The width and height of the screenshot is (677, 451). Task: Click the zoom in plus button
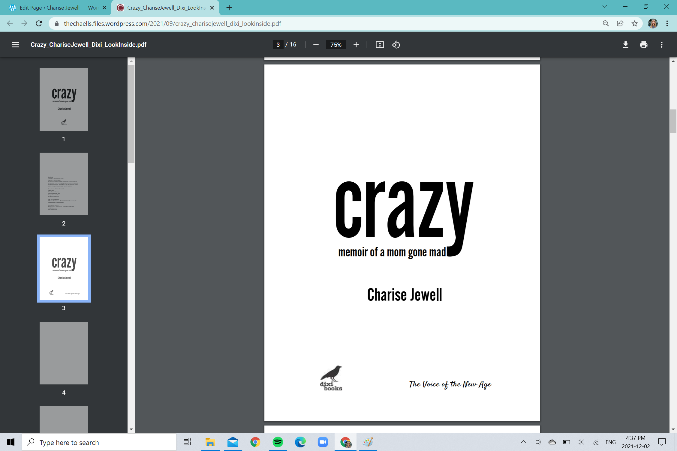pyautogui.click(x=356, y=45)
